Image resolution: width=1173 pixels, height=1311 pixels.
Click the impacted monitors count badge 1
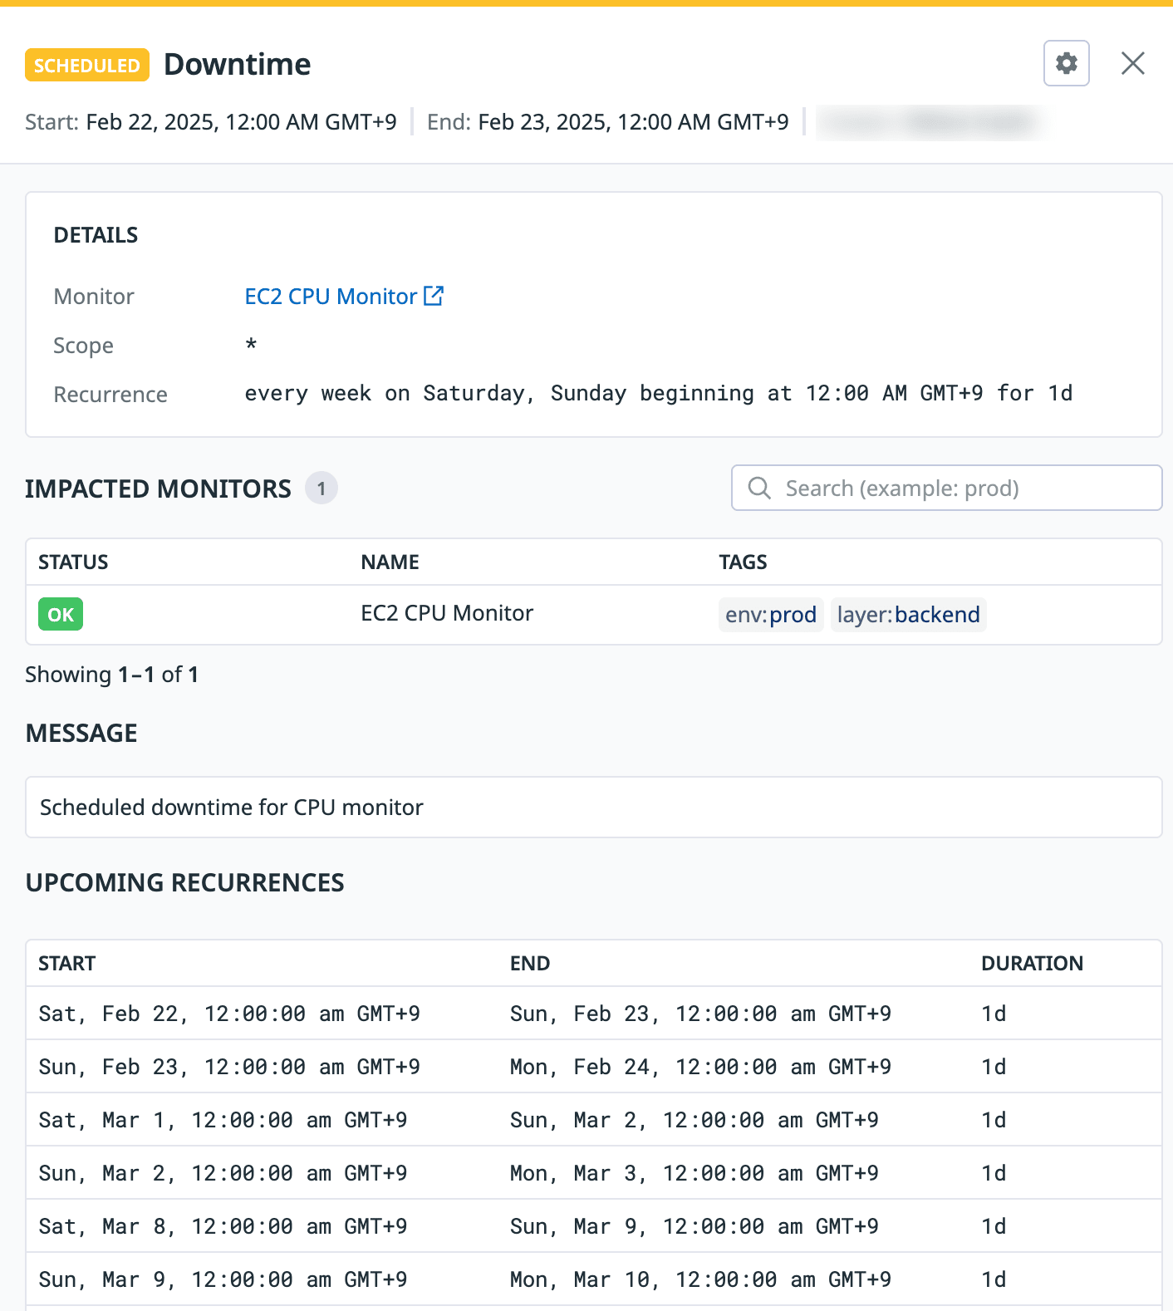321,489
